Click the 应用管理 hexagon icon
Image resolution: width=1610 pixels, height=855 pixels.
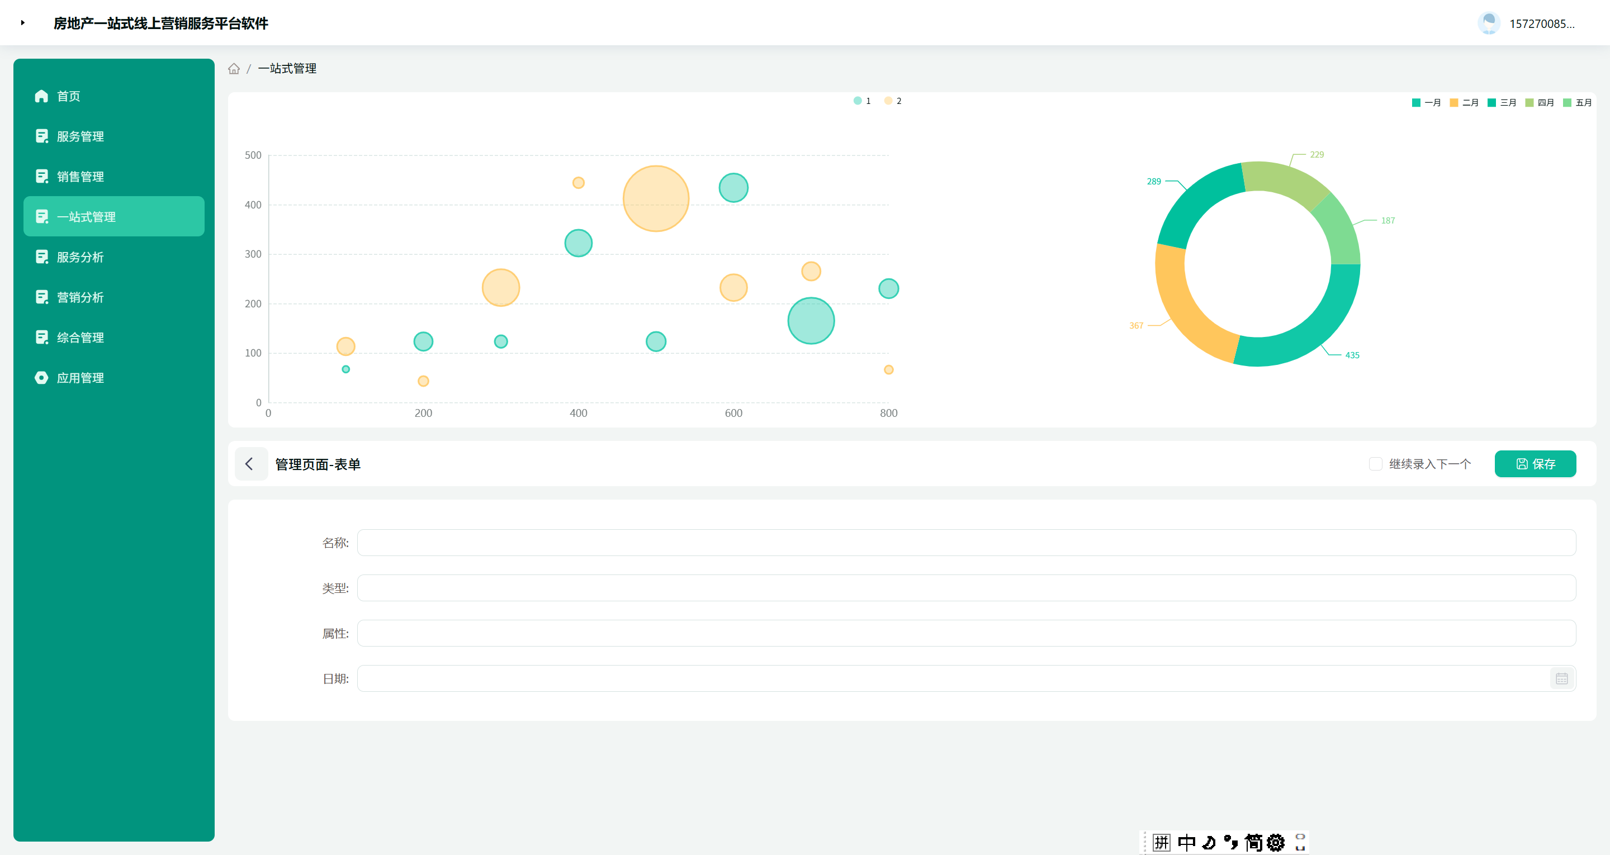(41, 378)
